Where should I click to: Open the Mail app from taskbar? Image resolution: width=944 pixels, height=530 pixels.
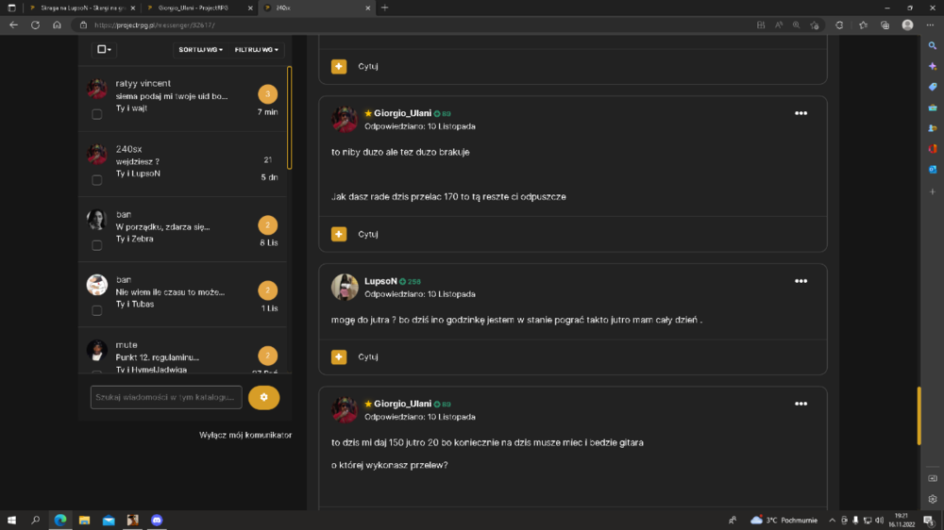click(109, 520)
